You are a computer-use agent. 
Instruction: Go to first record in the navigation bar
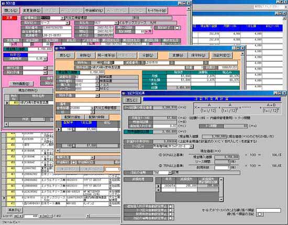tap(16, 216)
